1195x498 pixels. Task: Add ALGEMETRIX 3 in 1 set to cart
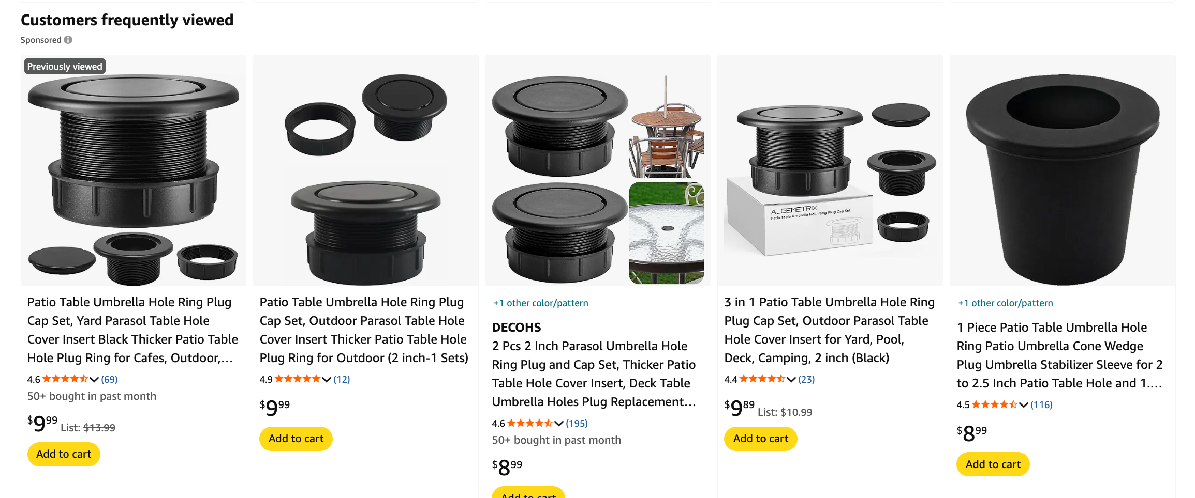click(x=760, y=439)
